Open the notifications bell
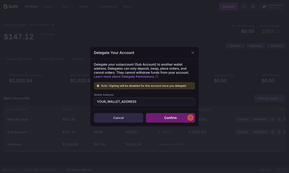This screenshot has height=173, width=289. (x=244, y=6)
